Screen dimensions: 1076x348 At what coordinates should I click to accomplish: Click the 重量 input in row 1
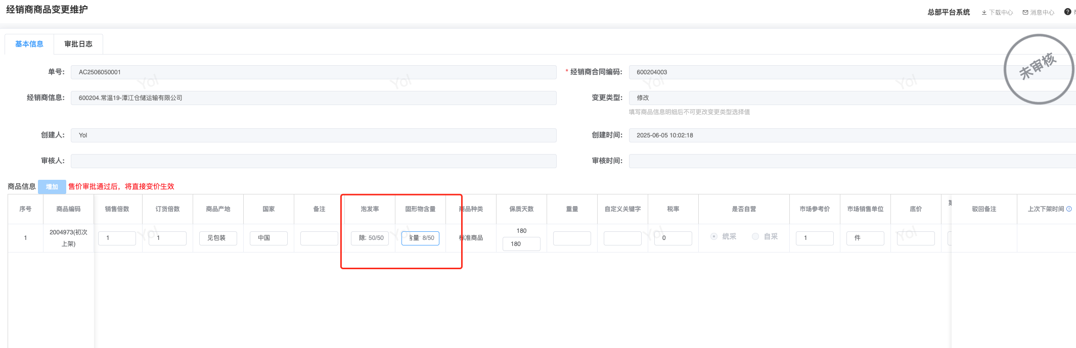coord(572,238)
